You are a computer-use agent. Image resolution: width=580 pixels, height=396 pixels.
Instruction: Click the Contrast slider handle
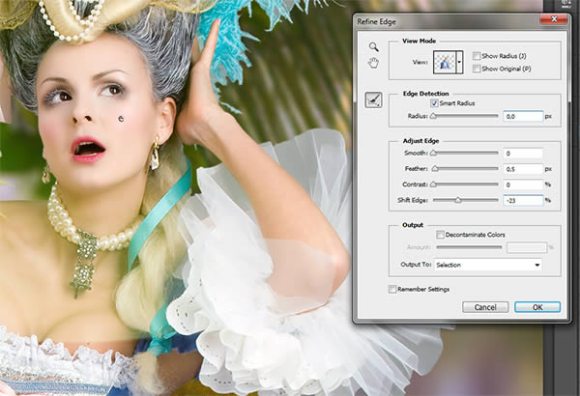433,184
